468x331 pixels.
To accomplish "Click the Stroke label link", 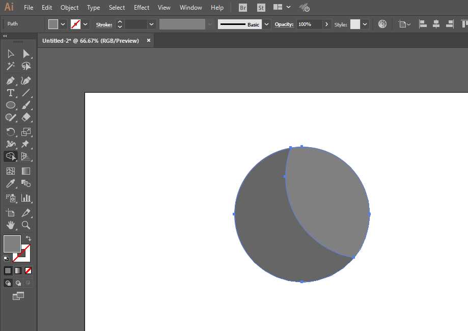I will coord(104,24).
